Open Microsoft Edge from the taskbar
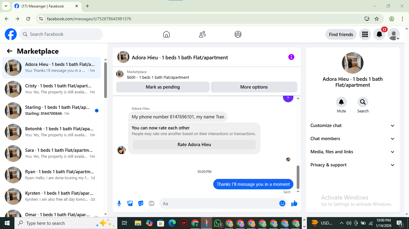Viewport: 409px width, 229px height. coord(172,223)
